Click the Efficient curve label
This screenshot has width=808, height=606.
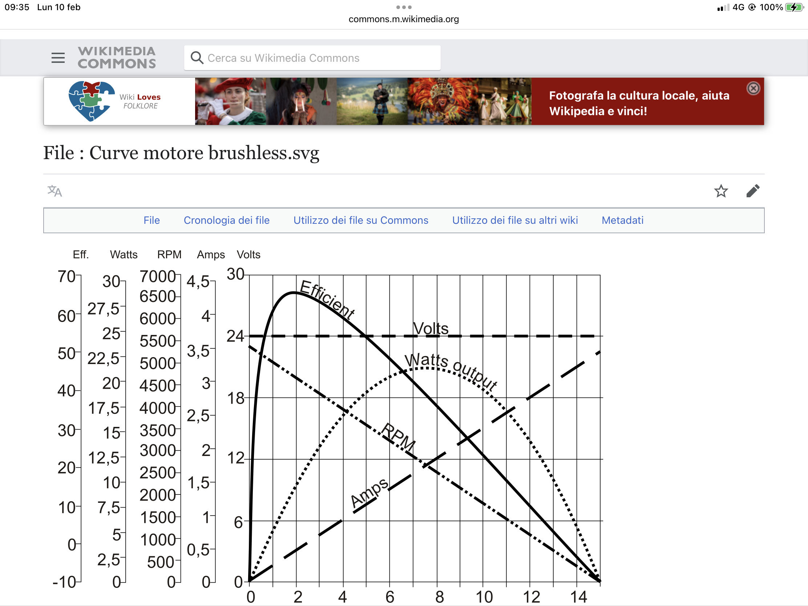pyautogui.click(x=327, y=299)
